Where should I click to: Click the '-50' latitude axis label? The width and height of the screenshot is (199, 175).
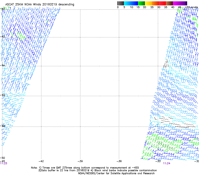(2, 158)
